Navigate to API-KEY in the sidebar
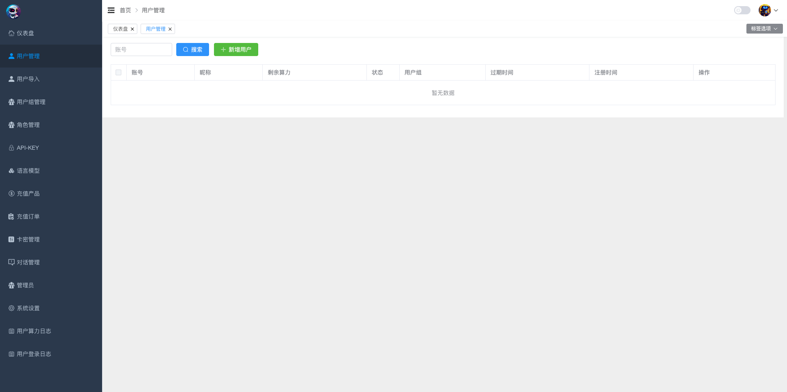Screen dimensions: 787x392 coord(51,148)
